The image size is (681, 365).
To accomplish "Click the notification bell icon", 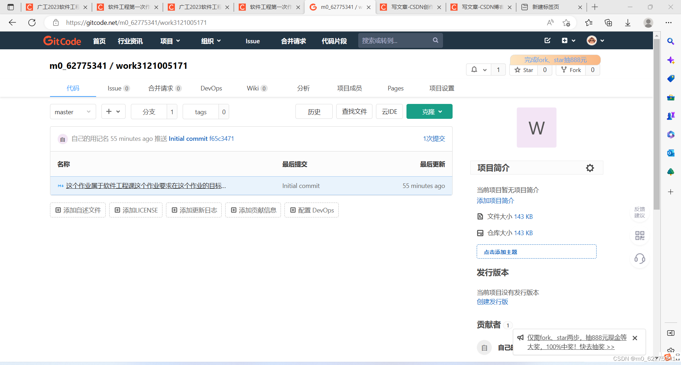I will [x=474, y=70].
